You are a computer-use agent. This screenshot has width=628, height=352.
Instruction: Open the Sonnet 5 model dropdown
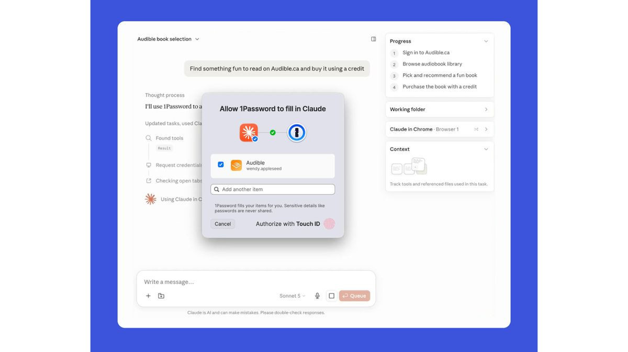coord(292,296)
